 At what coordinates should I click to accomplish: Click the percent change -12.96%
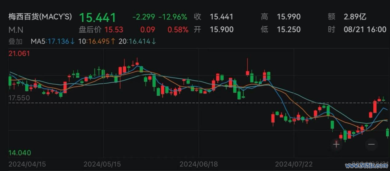173,17
